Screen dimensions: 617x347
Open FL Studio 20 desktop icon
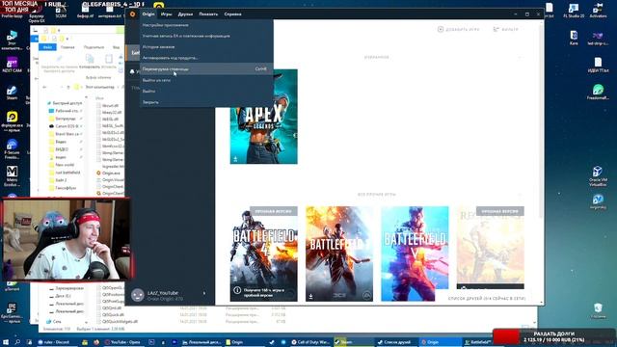pyautogui.click(x=574, y=11)
